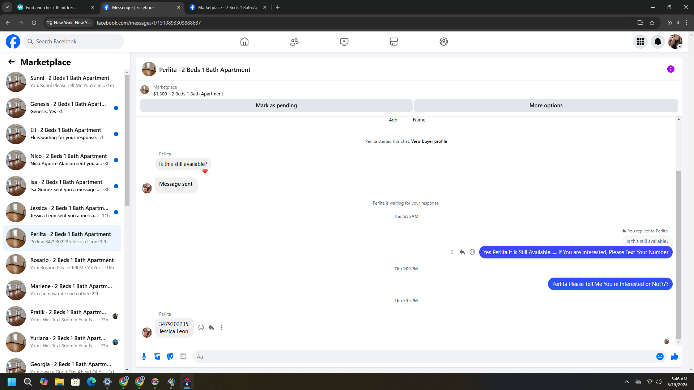Image resolution: width=694 pixels, height=390 pixels.
Task: Reload the page
Action: [34, 23]
